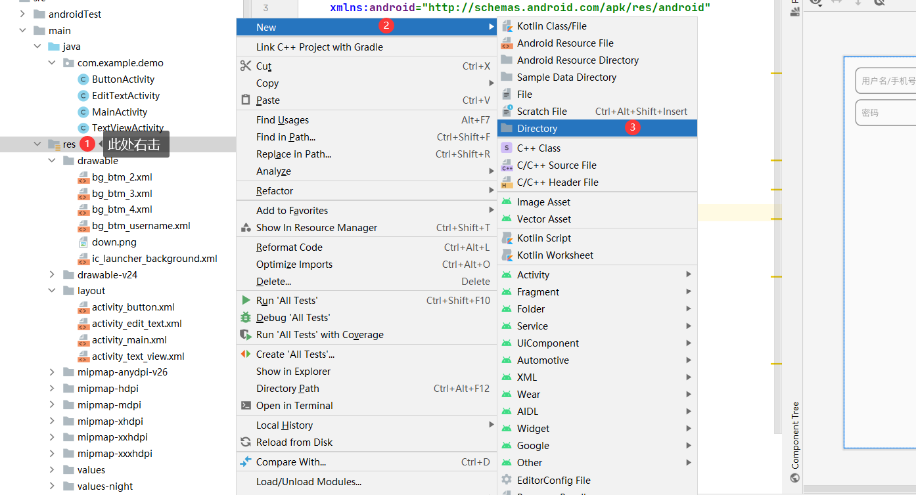The image size is (916, 495).
Task: Select activity_main.xml in the layout folder
Action: (x=129, y=340)
